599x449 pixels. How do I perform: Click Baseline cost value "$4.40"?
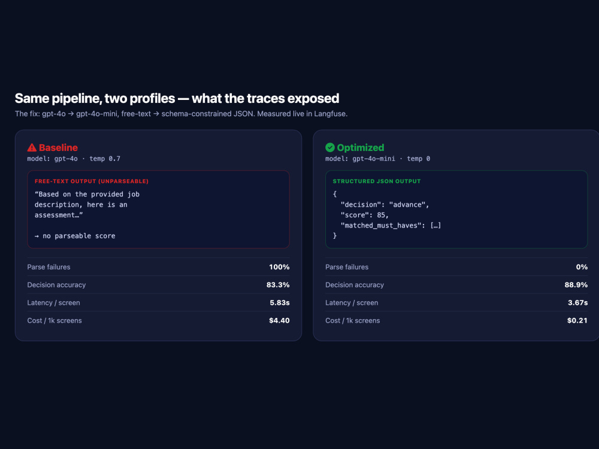pos(279,321)
